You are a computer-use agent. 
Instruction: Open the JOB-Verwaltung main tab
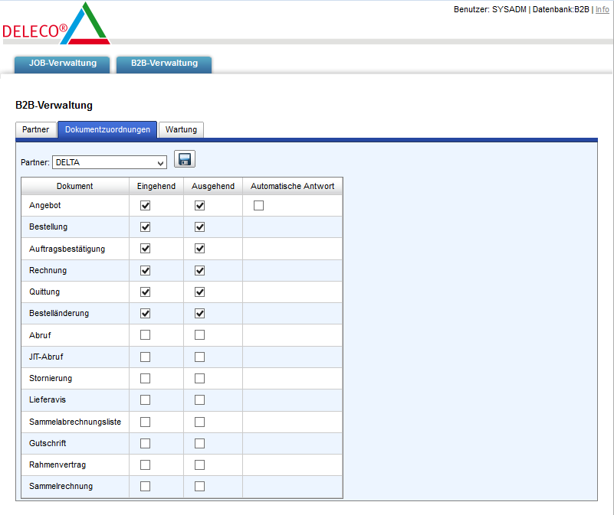point(63,64)
